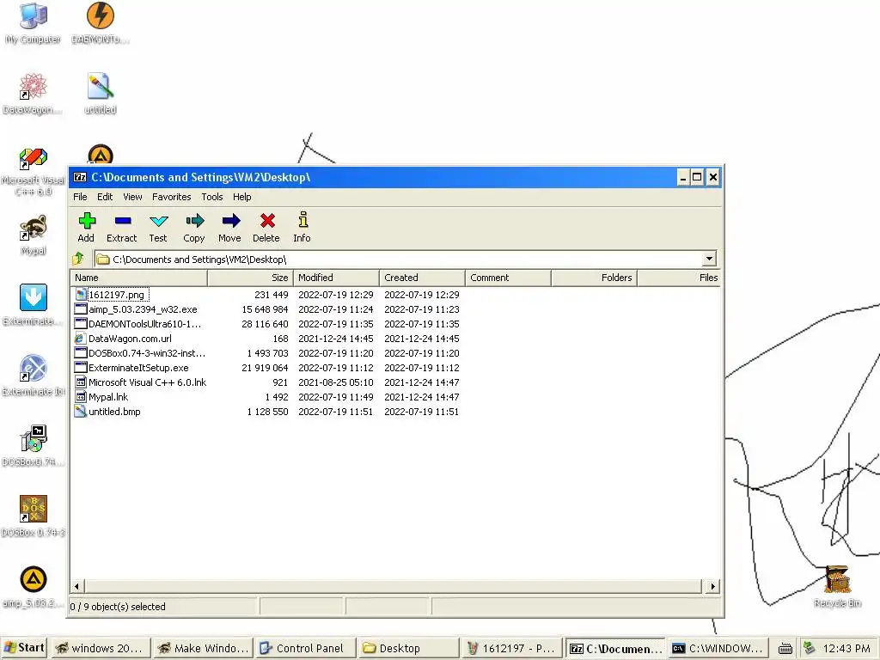880x660 pixels.
Task: Click the Folders column header
Action: click(594, 278)
